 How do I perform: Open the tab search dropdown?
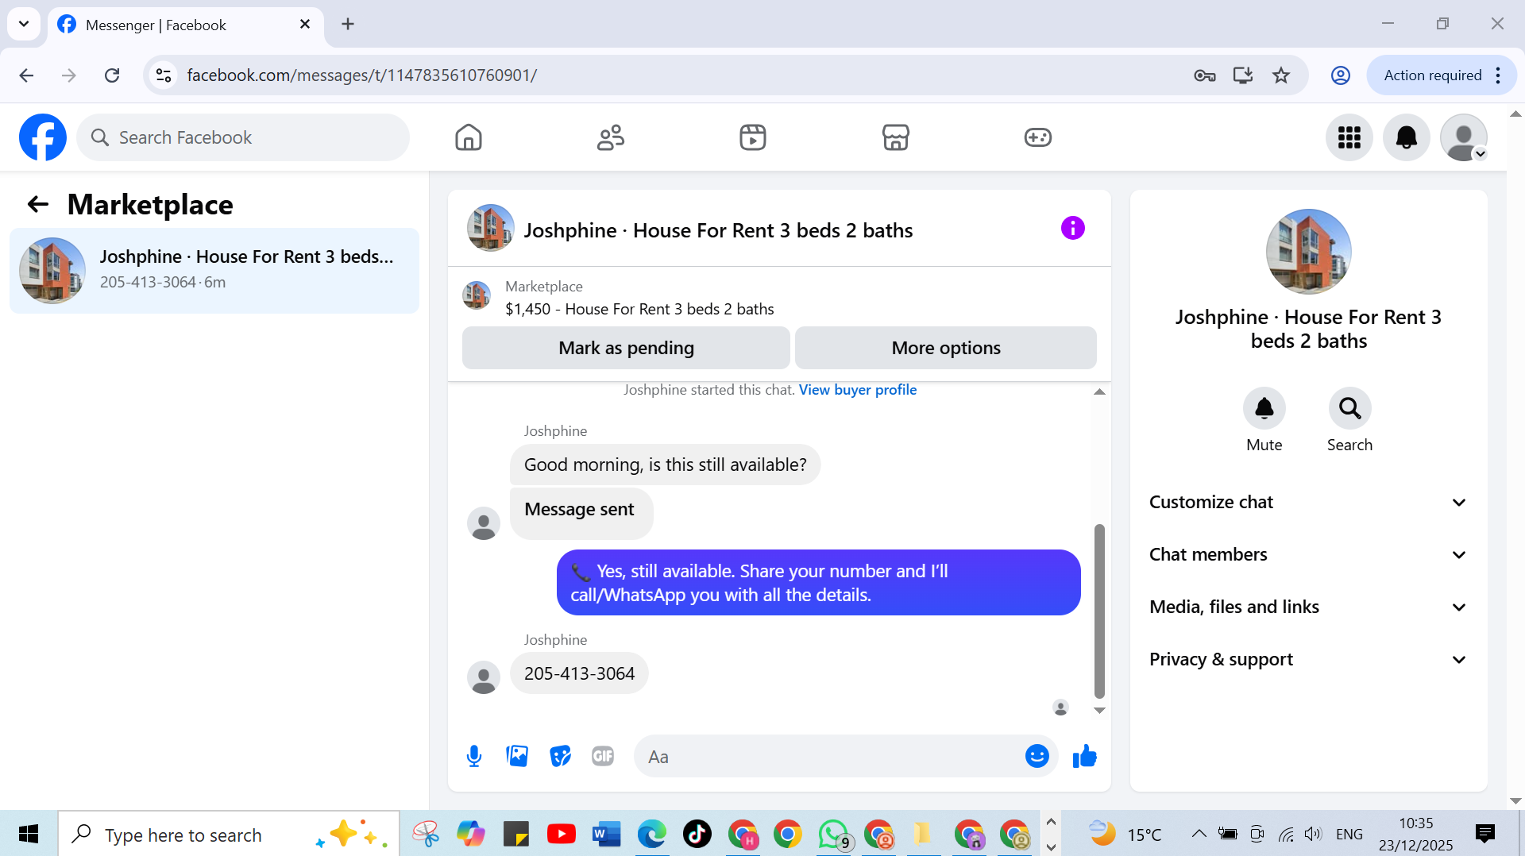(24, 24)
